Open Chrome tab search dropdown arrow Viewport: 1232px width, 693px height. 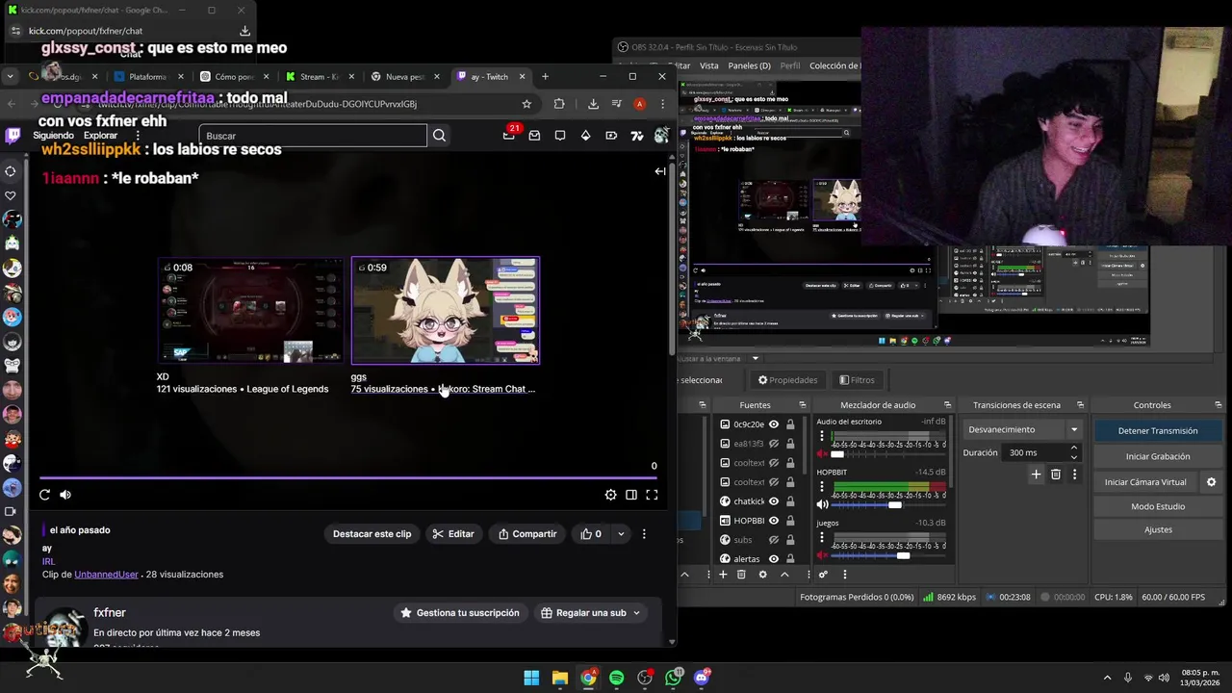coord(10,76)
